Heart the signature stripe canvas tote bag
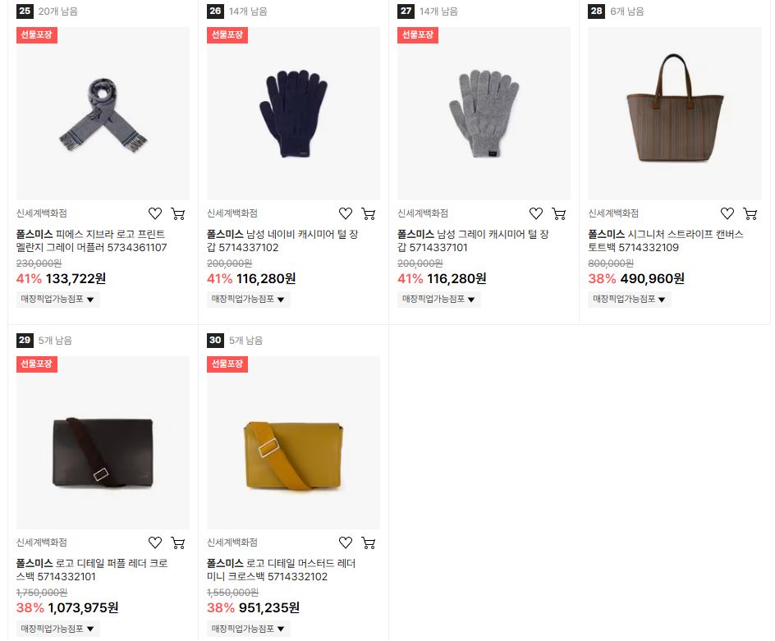This screenshot has width=775, height=641. 727,213
